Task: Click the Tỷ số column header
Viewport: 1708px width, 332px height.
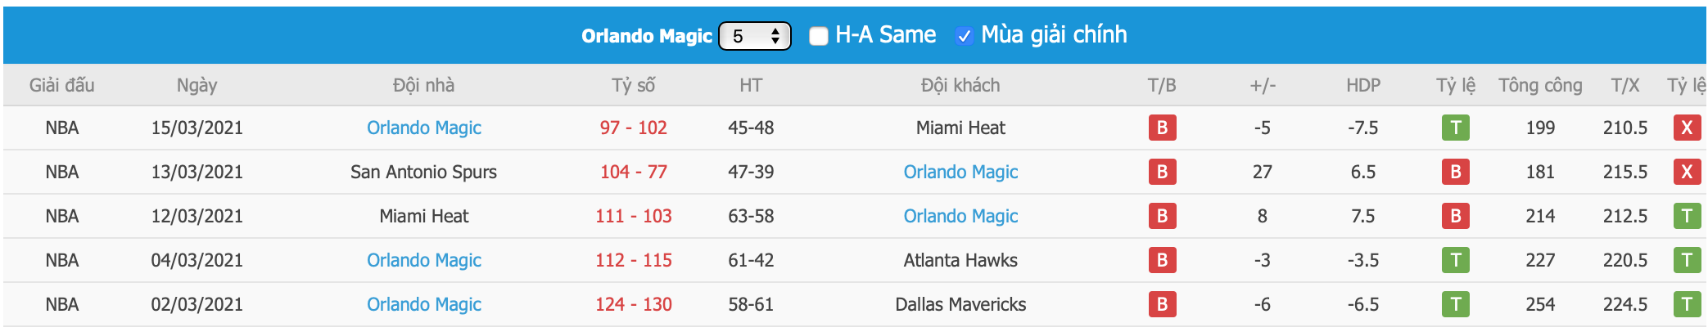Action: (633, 85)
